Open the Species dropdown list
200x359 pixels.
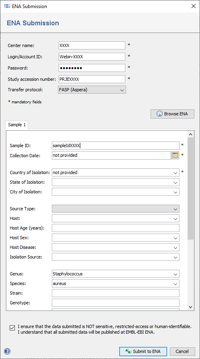coord(176,284)
